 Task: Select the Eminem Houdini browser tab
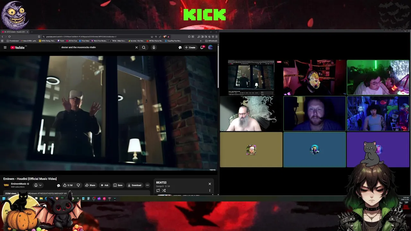(14, 32)
